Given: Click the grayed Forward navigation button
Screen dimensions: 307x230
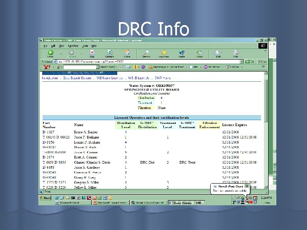Looking at the screenshot, I should pos(72,54).
